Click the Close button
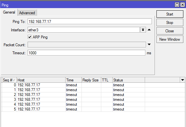Screen dimensions: 186x127 (170, 31)
